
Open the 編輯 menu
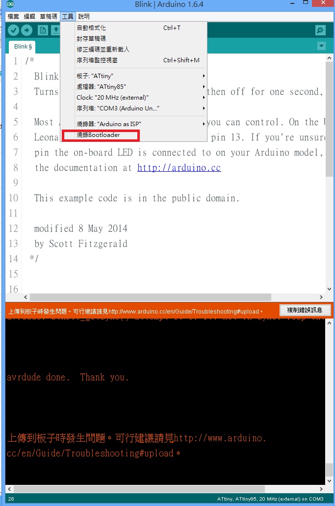pyautogui.click(x=29, y=17)
